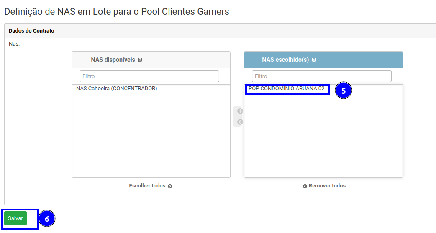The height and width of the screenshot is (233, 436).
Task: Click the arrow icon before Remover todos
Action: (x=305, y=186)
